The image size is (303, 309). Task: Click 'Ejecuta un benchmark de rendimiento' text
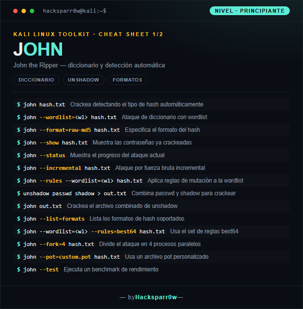111,269
